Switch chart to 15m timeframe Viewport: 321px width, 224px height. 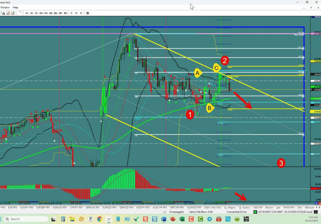pos(46,13)
